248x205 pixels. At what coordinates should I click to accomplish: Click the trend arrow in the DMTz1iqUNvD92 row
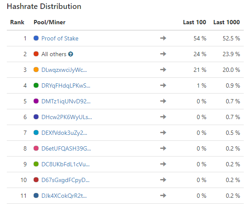163,101
